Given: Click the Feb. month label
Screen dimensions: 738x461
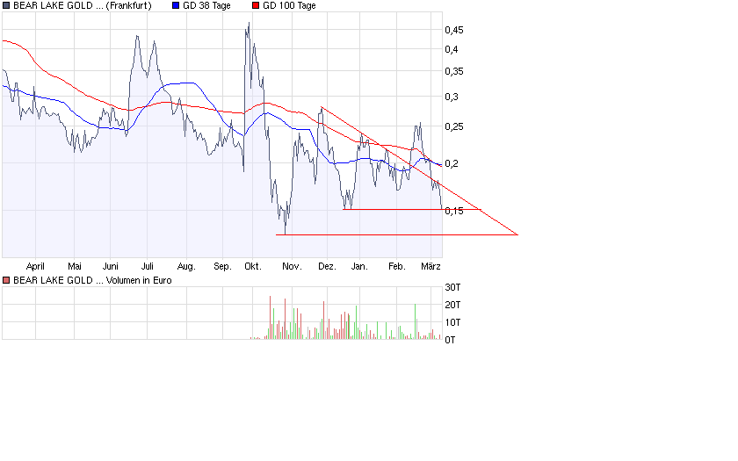Looking at the screenshot, I should [397, 267].
